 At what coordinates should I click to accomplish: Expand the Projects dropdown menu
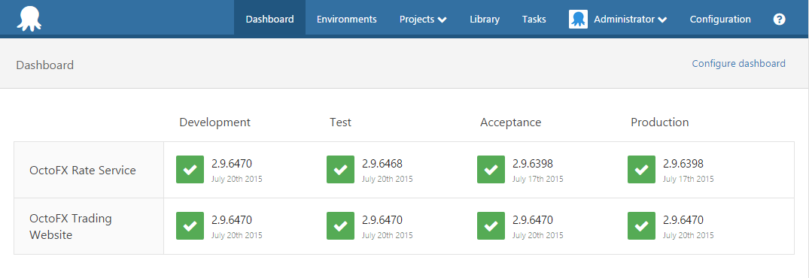click(x=423, y=19)
